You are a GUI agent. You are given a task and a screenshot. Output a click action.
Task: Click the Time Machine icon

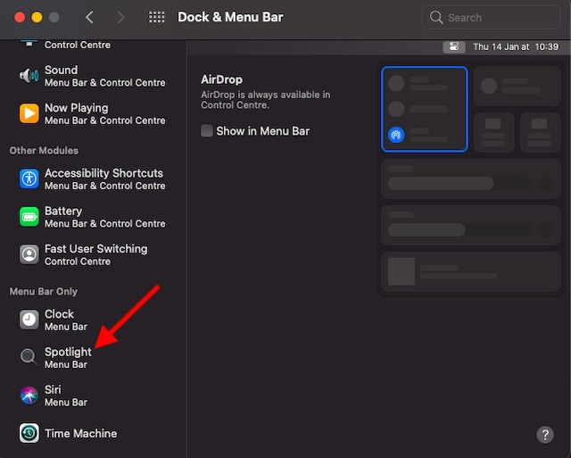pos(29,433)
